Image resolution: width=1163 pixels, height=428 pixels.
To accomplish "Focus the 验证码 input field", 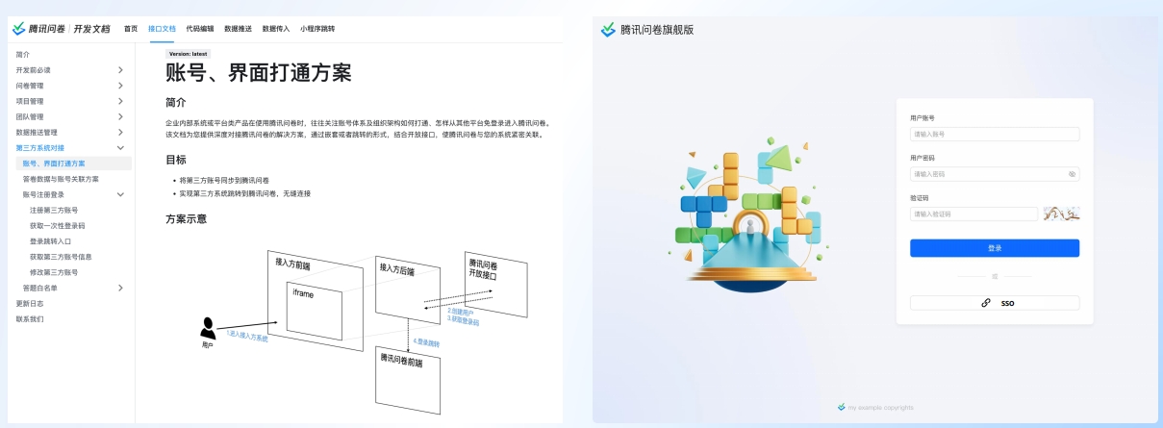I will click(x=973, y=214).
